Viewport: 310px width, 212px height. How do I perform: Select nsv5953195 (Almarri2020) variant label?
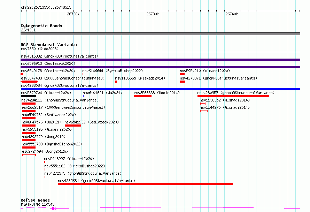tap(47, 129)
